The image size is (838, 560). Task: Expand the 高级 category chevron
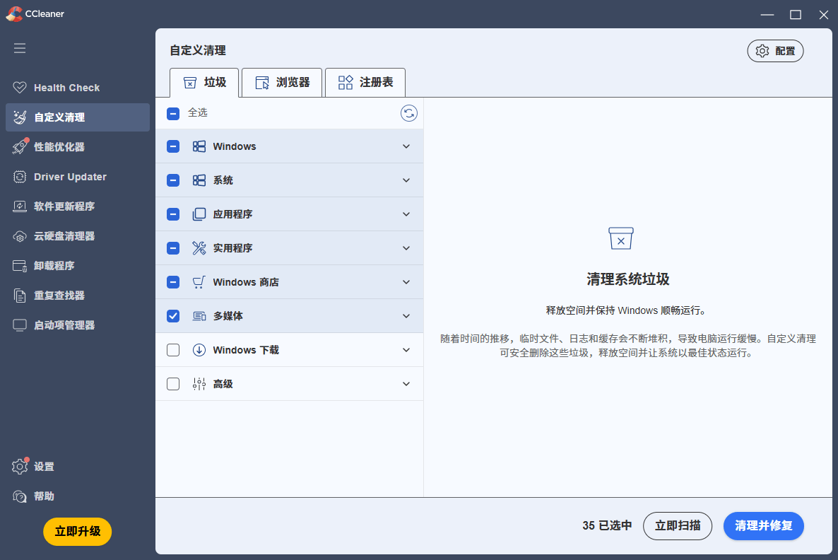[x=406, y=383]
